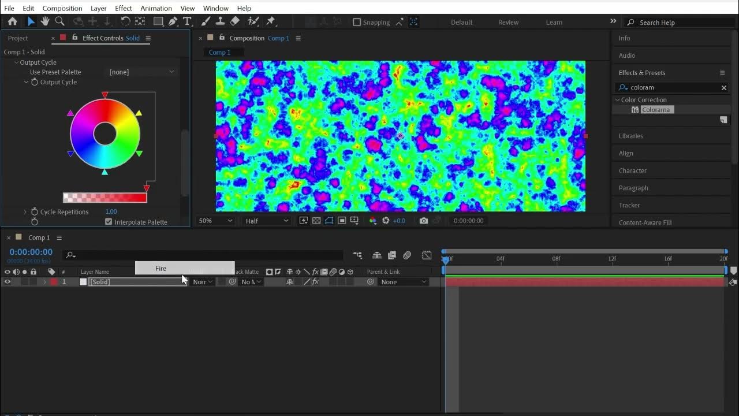Click the Reset Exposure icon
Image resolution: width=739 pixels, height=416 pixels.
click(386, 221)
